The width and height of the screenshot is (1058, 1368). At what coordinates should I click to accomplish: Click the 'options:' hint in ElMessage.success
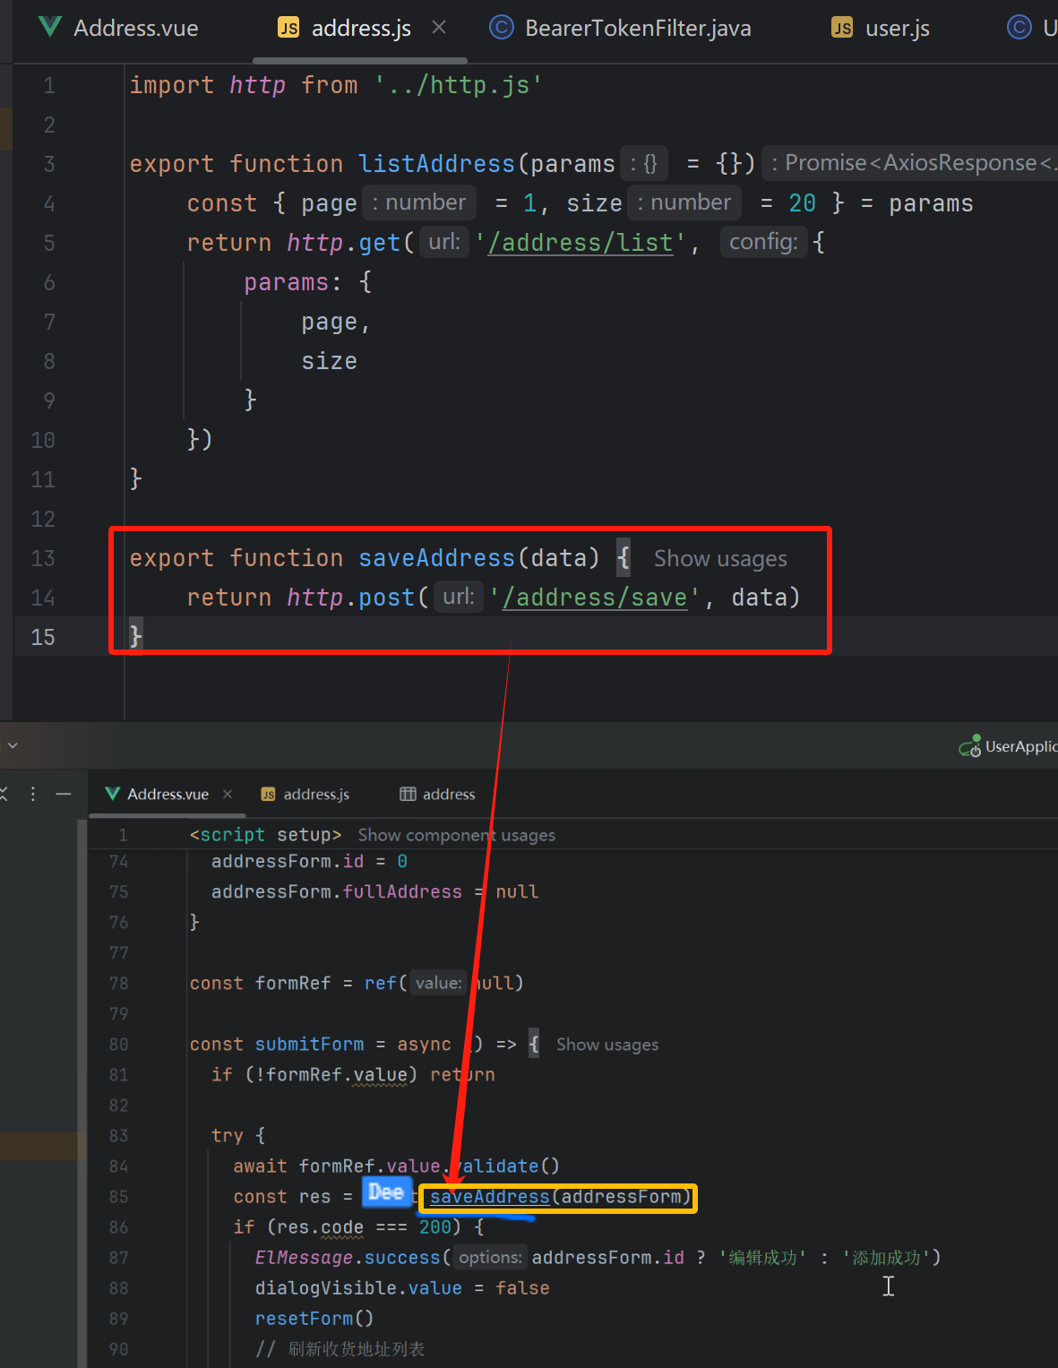click(x=490, y=1258)
